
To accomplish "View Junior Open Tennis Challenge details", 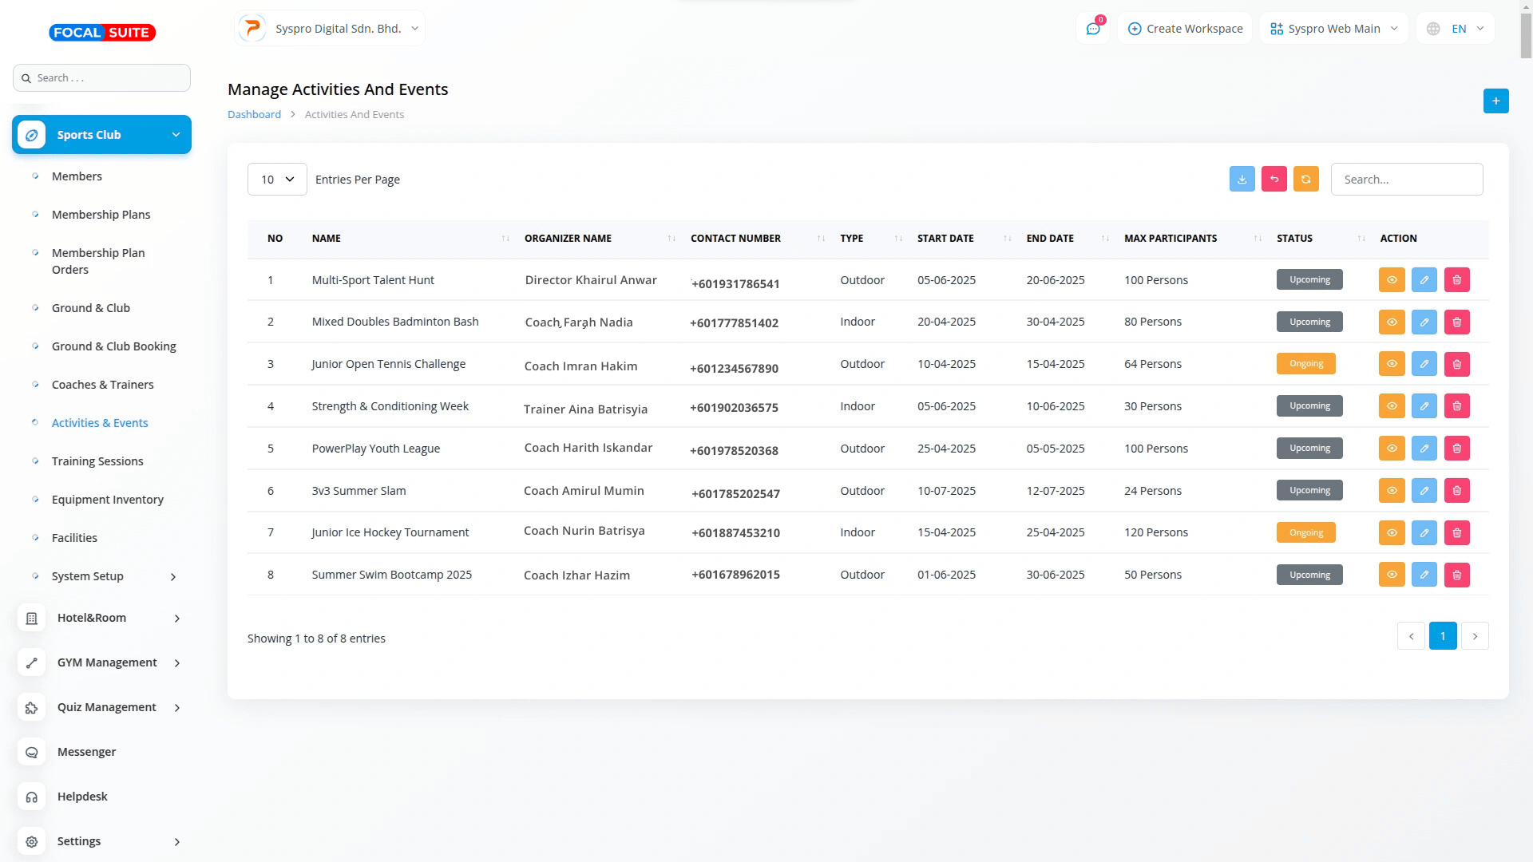I will click(1391, 364).
